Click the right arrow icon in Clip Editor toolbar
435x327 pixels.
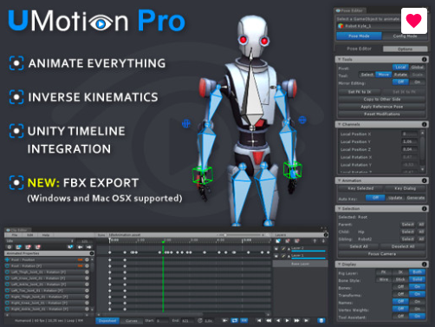click(x=88, y=247)
